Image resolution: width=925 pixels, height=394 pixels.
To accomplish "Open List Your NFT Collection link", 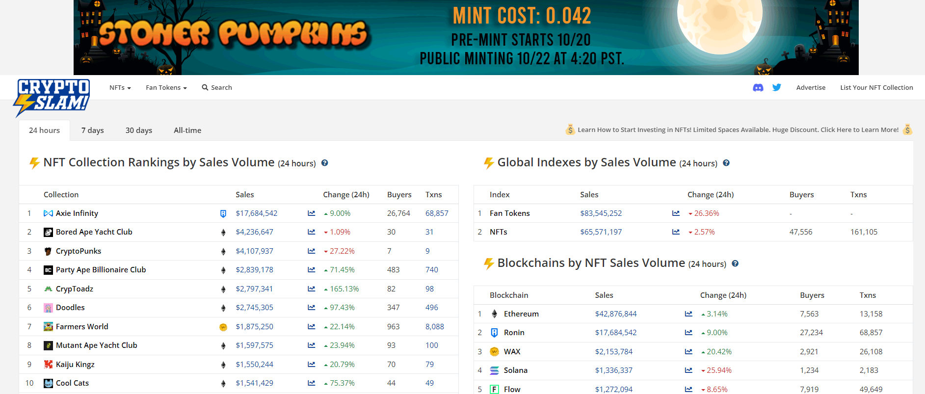I will [x=876, y=87].
